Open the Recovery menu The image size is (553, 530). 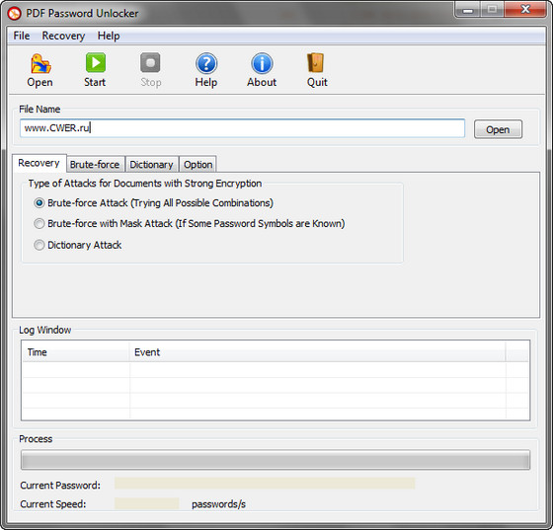(x=63, y=36)
